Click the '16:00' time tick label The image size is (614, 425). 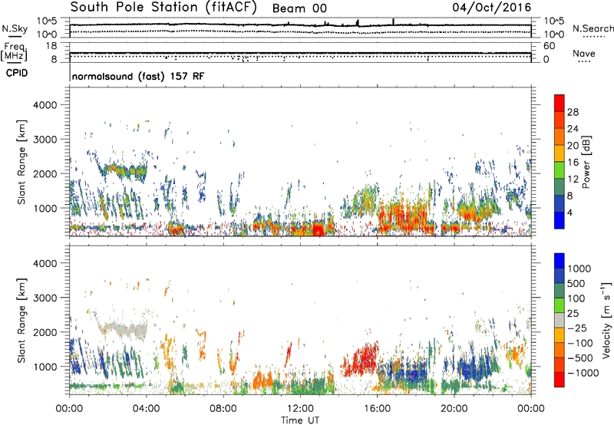[377, 409]
